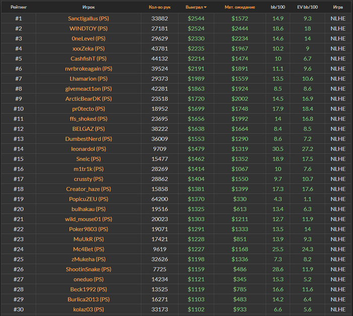Open leonardol (PS) player stats
353x316 pixels.
88,149
